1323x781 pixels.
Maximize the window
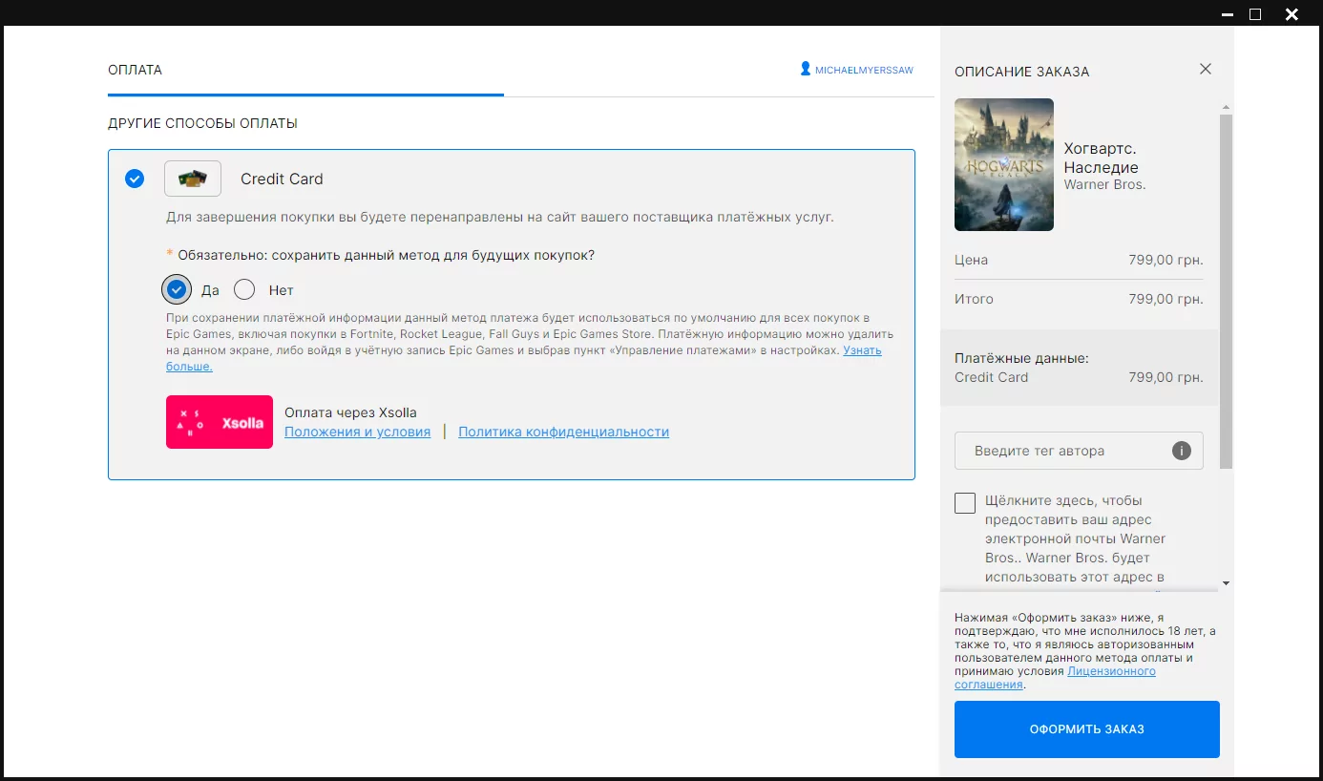[x=1255, y=14]
